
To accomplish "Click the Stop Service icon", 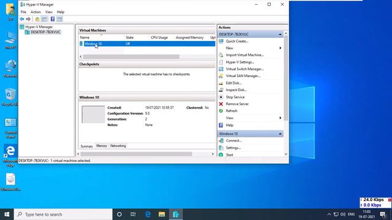I will [x=221, y=97].
